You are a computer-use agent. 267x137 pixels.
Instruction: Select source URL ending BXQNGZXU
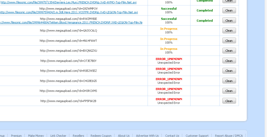click(69, 51)
